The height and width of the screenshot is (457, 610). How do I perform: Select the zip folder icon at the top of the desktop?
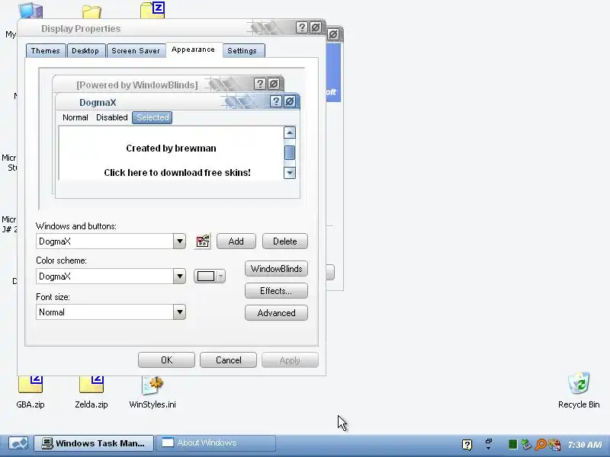[152, 10]
